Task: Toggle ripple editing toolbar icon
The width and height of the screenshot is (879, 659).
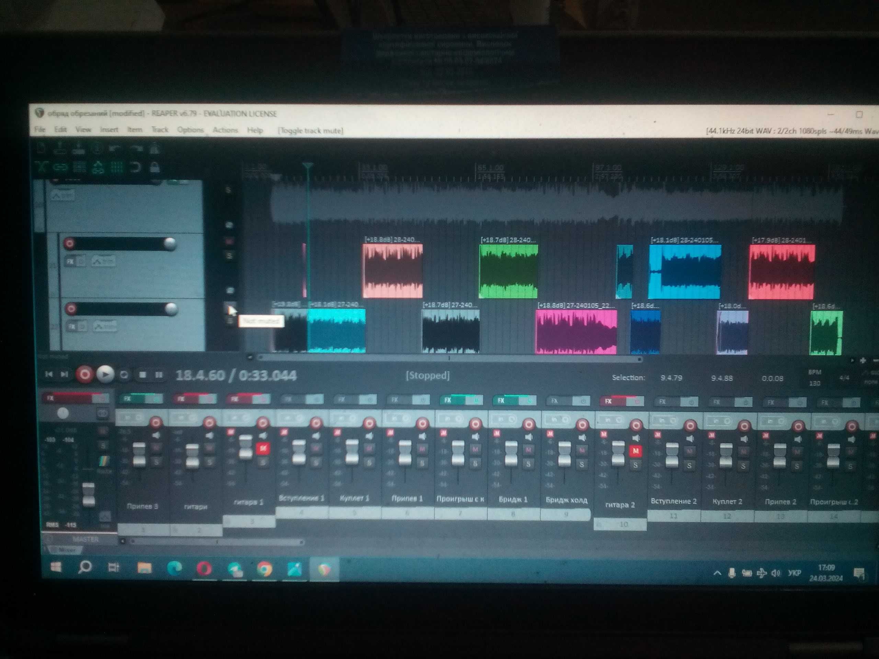Action: (x=79, y=167)
